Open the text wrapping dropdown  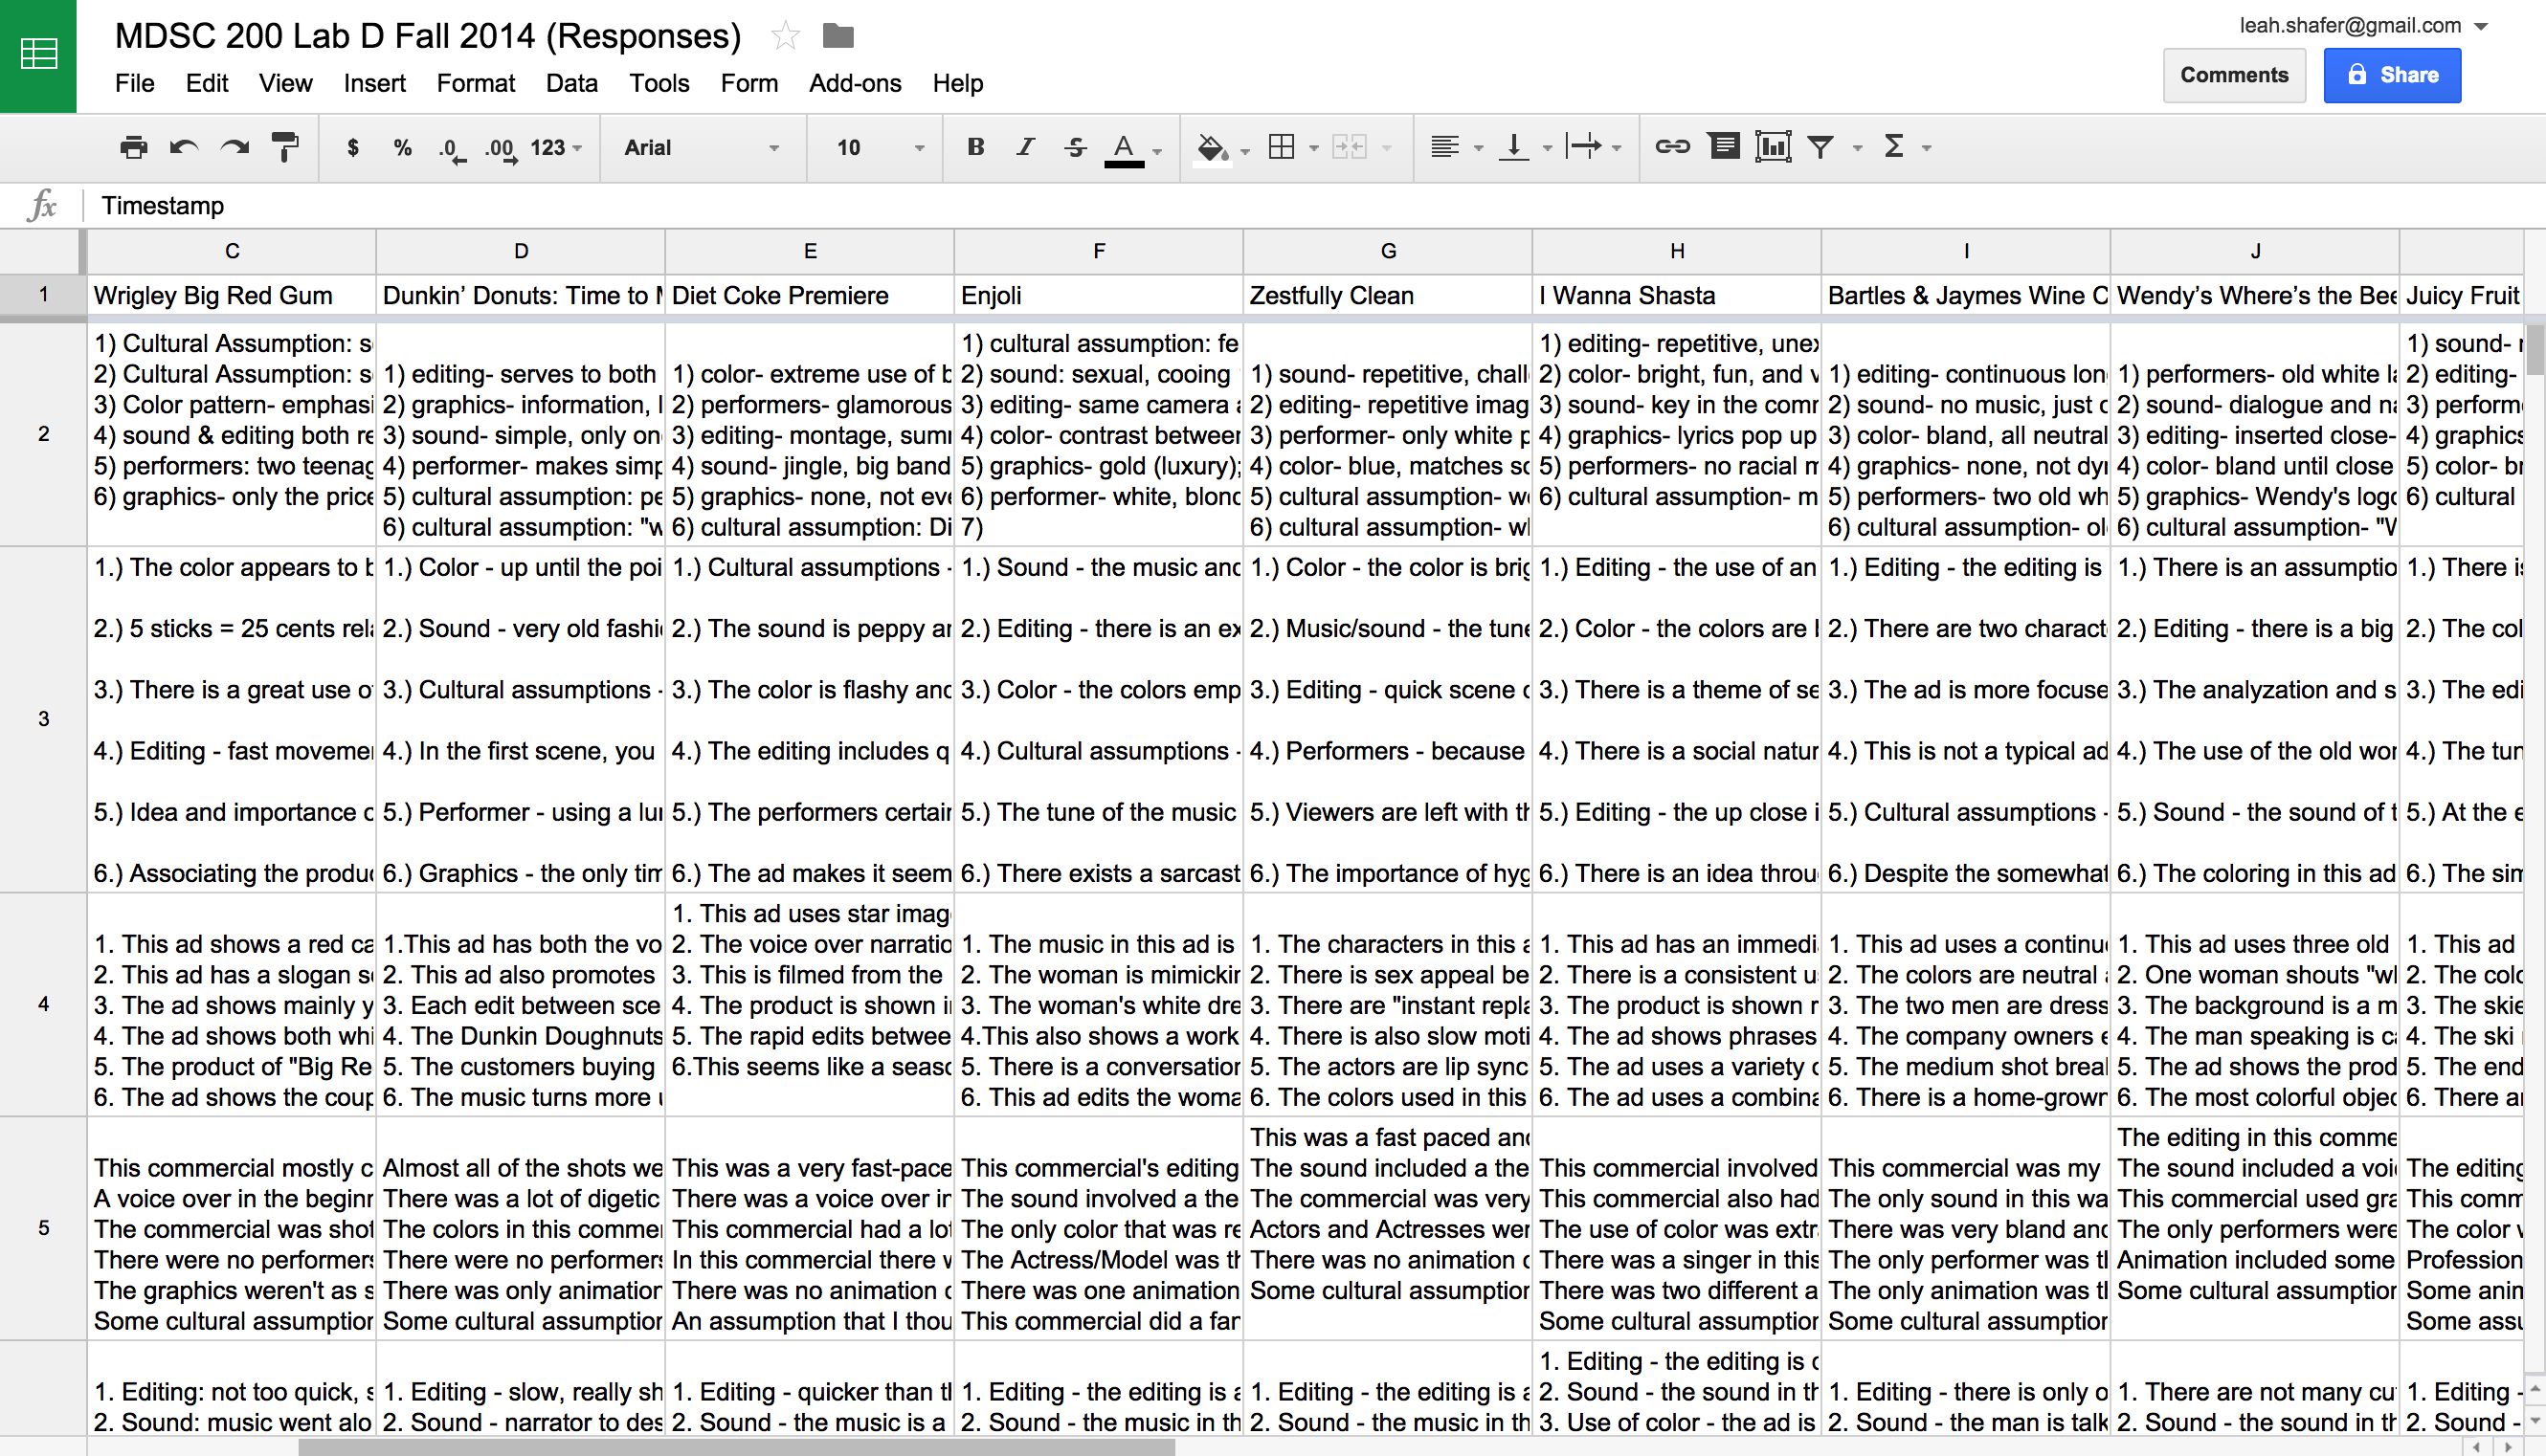point(1594,148)
